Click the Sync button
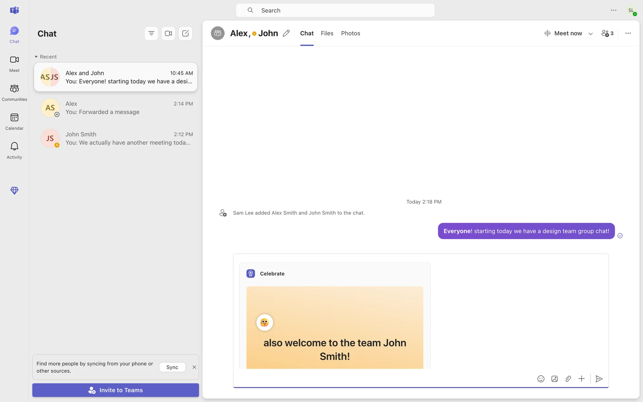The image size is (643, 402). [x=172, y=367]
